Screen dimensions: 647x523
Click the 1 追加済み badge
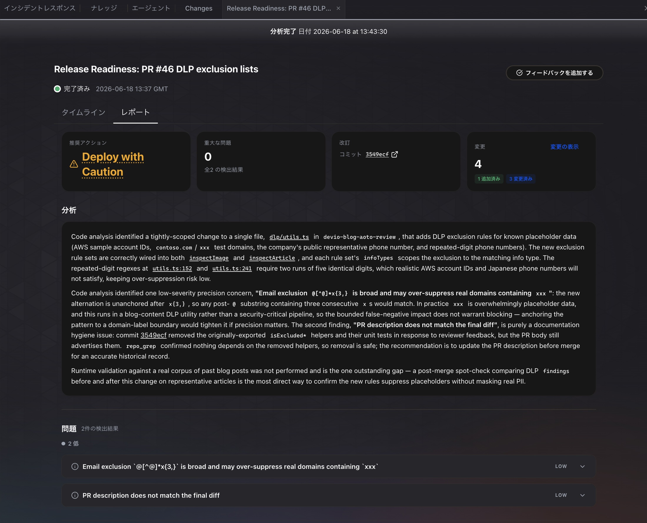point(488,179)
